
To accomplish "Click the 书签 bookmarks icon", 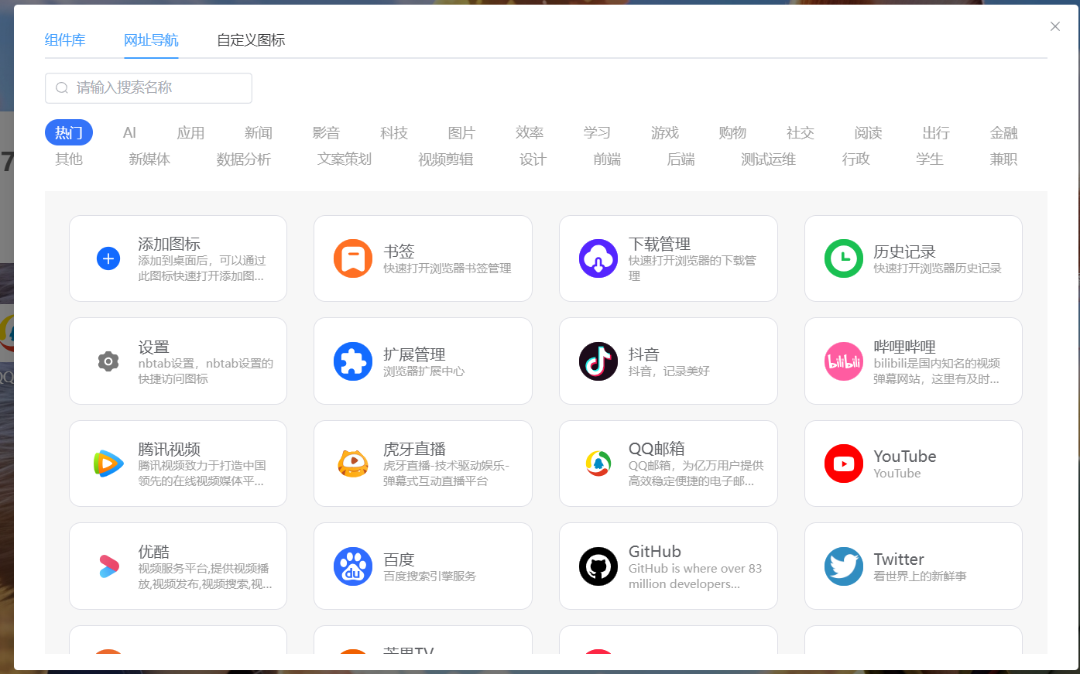I will [x=353, y=258].
